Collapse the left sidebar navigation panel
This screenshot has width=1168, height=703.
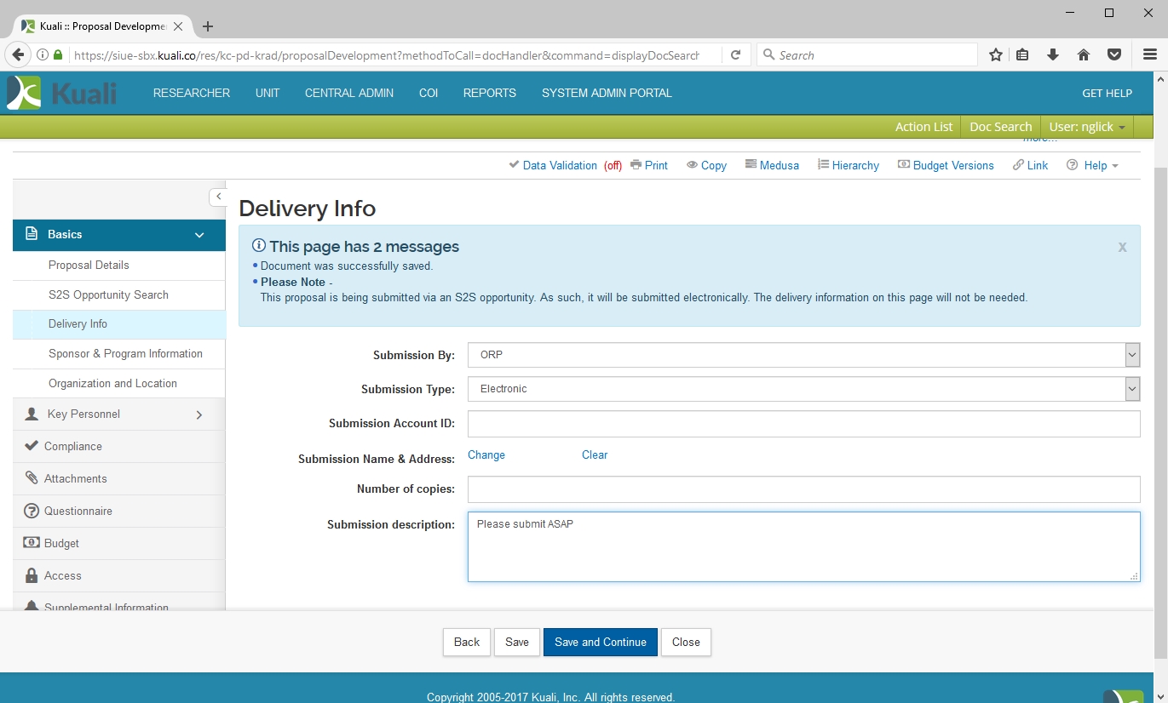[218, 197]
